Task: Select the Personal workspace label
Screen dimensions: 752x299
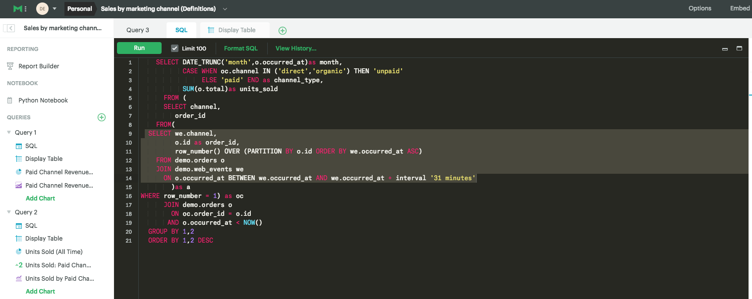Action: (x=80, y=8)
